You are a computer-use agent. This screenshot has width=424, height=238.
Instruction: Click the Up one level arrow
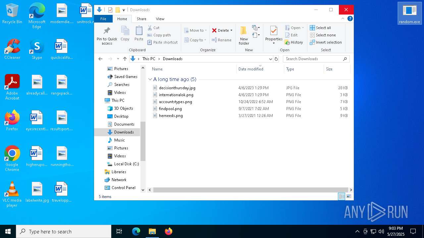pyautogui.click(x=125, y=59)
